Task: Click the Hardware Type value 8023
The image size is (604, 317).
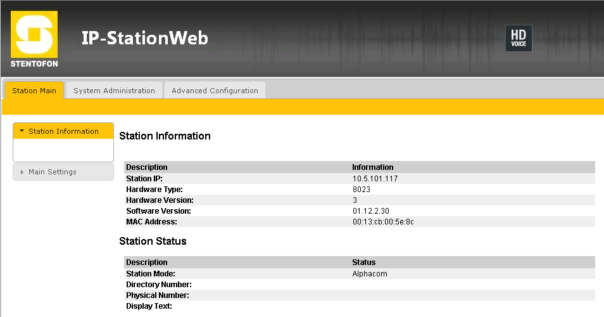Action: 361,190
